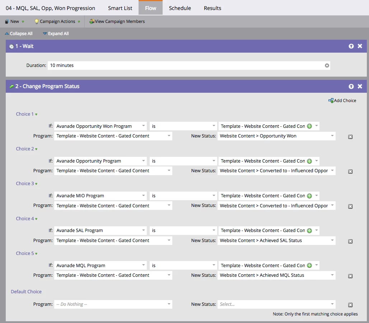Screen dimensions: 369x323
Task: Change Choice 1 'is' operator dropdown
Action: 183,126
